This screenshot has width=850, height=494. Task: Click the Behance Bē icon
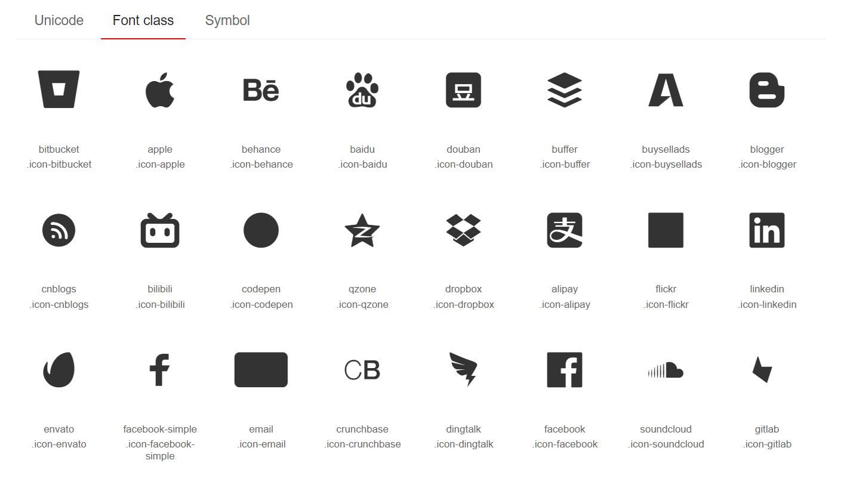click(x=261, y=90)
